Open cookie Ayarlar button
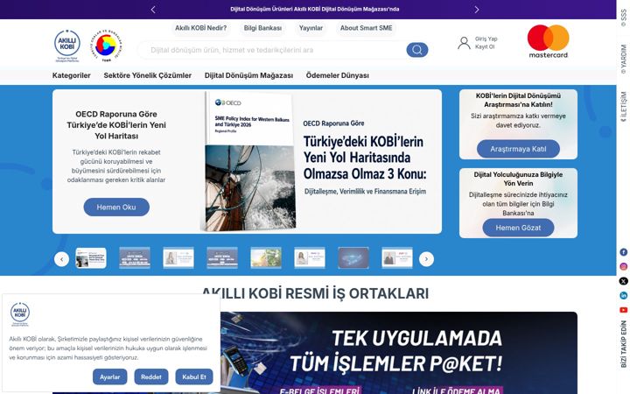The height and width of the screenshot is (394, 630). click(x=109, y=376)
